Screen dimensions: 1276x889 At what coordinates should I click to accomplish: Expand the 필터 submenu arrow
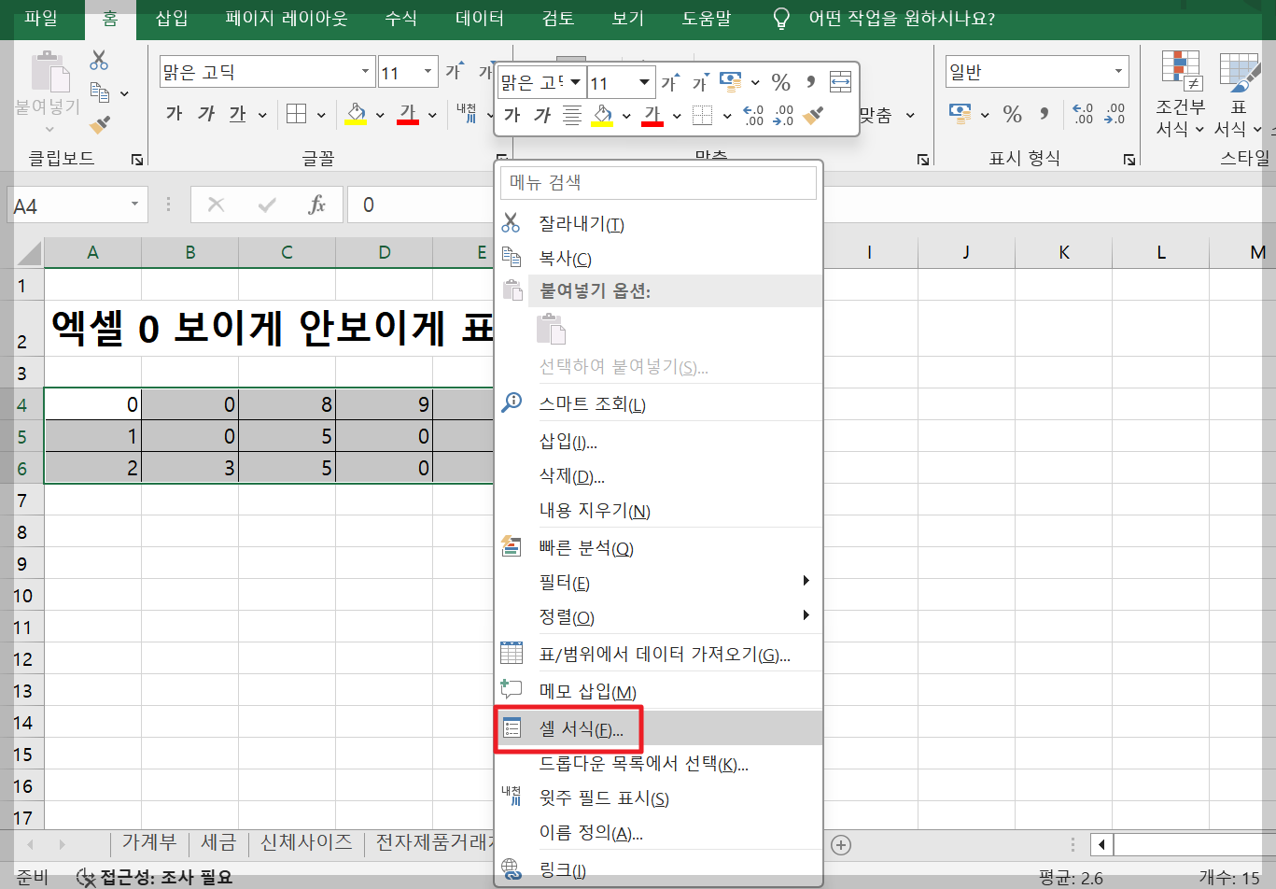click(806, 582)
